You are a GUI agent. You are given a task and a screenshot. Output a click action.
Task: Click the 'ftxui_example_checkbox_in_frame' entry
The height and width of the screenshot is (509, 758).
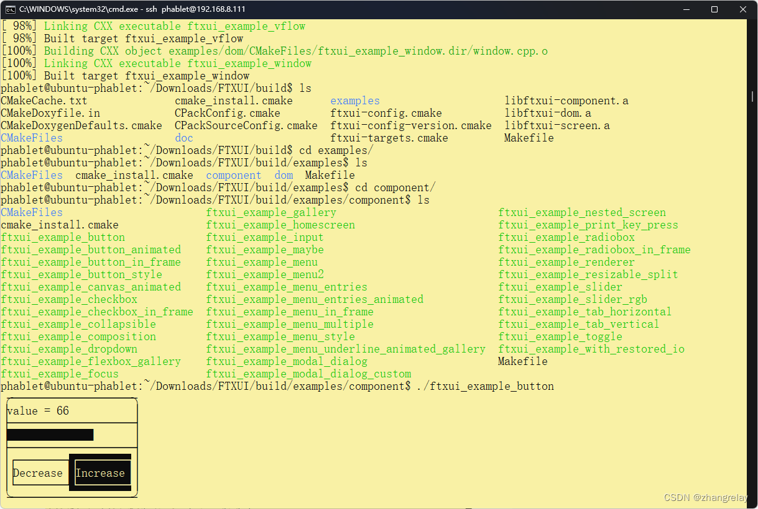(97, 312)
